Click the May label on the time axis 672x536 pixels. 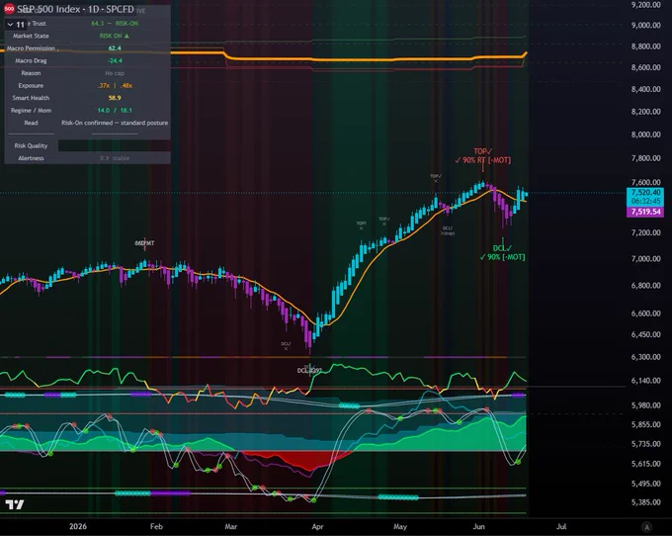point(400,526)
